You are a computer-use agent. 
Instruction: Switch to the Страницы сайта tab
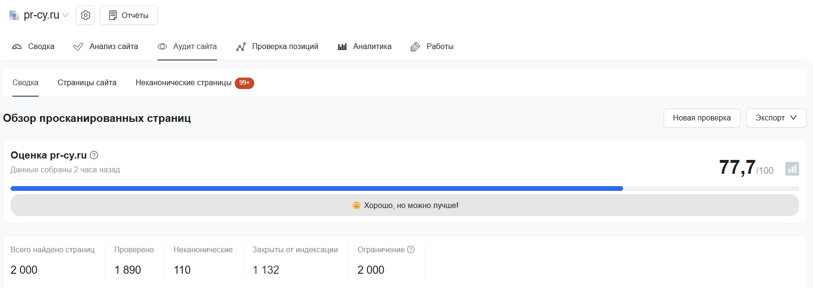(87, 82)
